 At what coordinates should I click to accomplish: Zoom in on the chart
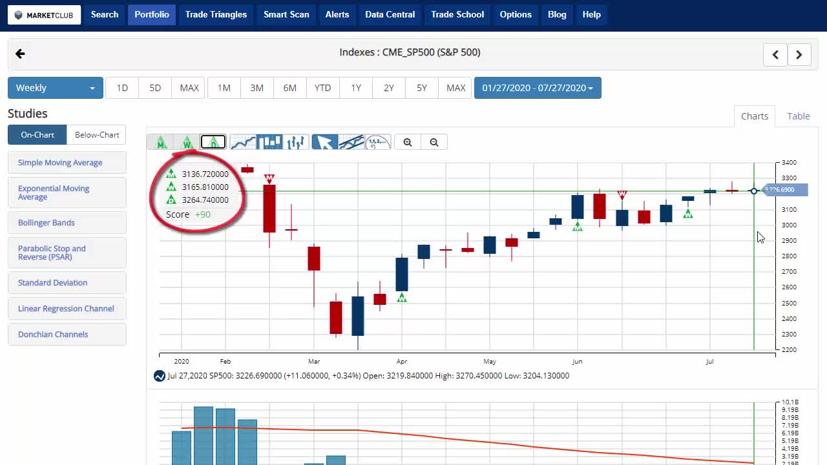pos(408,142)
